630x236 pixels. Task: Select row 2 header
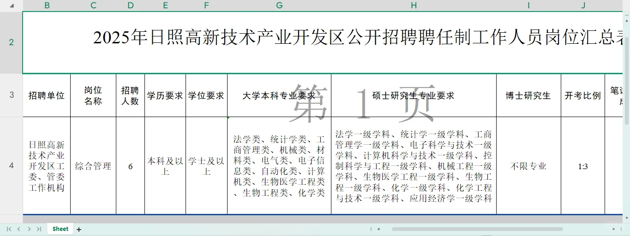(x=12, y=42)
